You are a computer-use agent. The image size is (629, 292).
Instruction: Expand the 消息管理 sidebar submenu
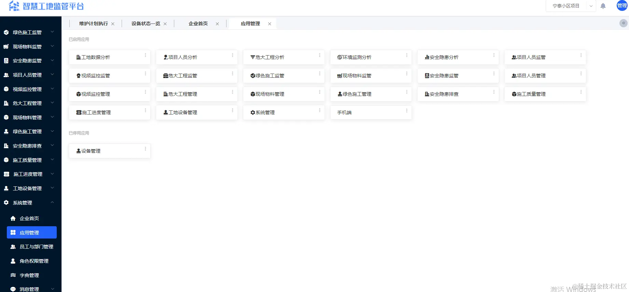click(x=52, y=289)
